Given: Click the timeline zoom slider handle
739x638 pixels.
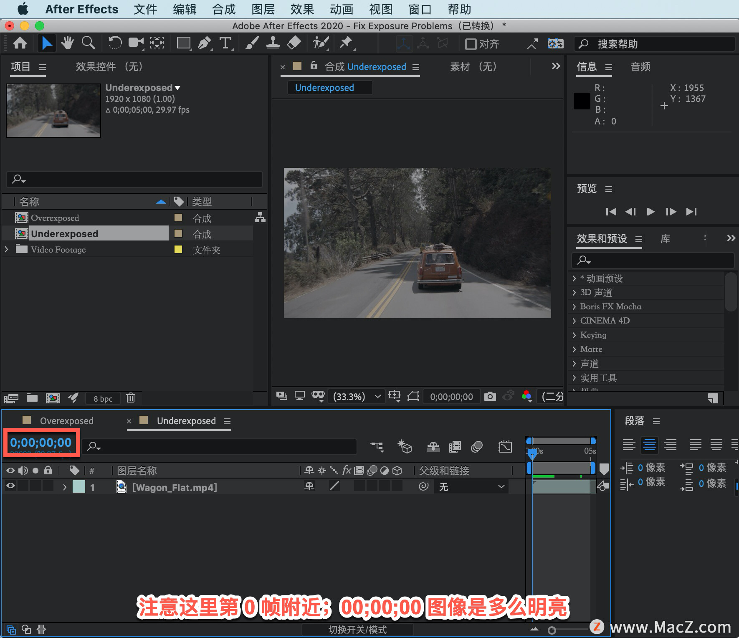Looking at the screenshot, I should click(x=552, y=630).
